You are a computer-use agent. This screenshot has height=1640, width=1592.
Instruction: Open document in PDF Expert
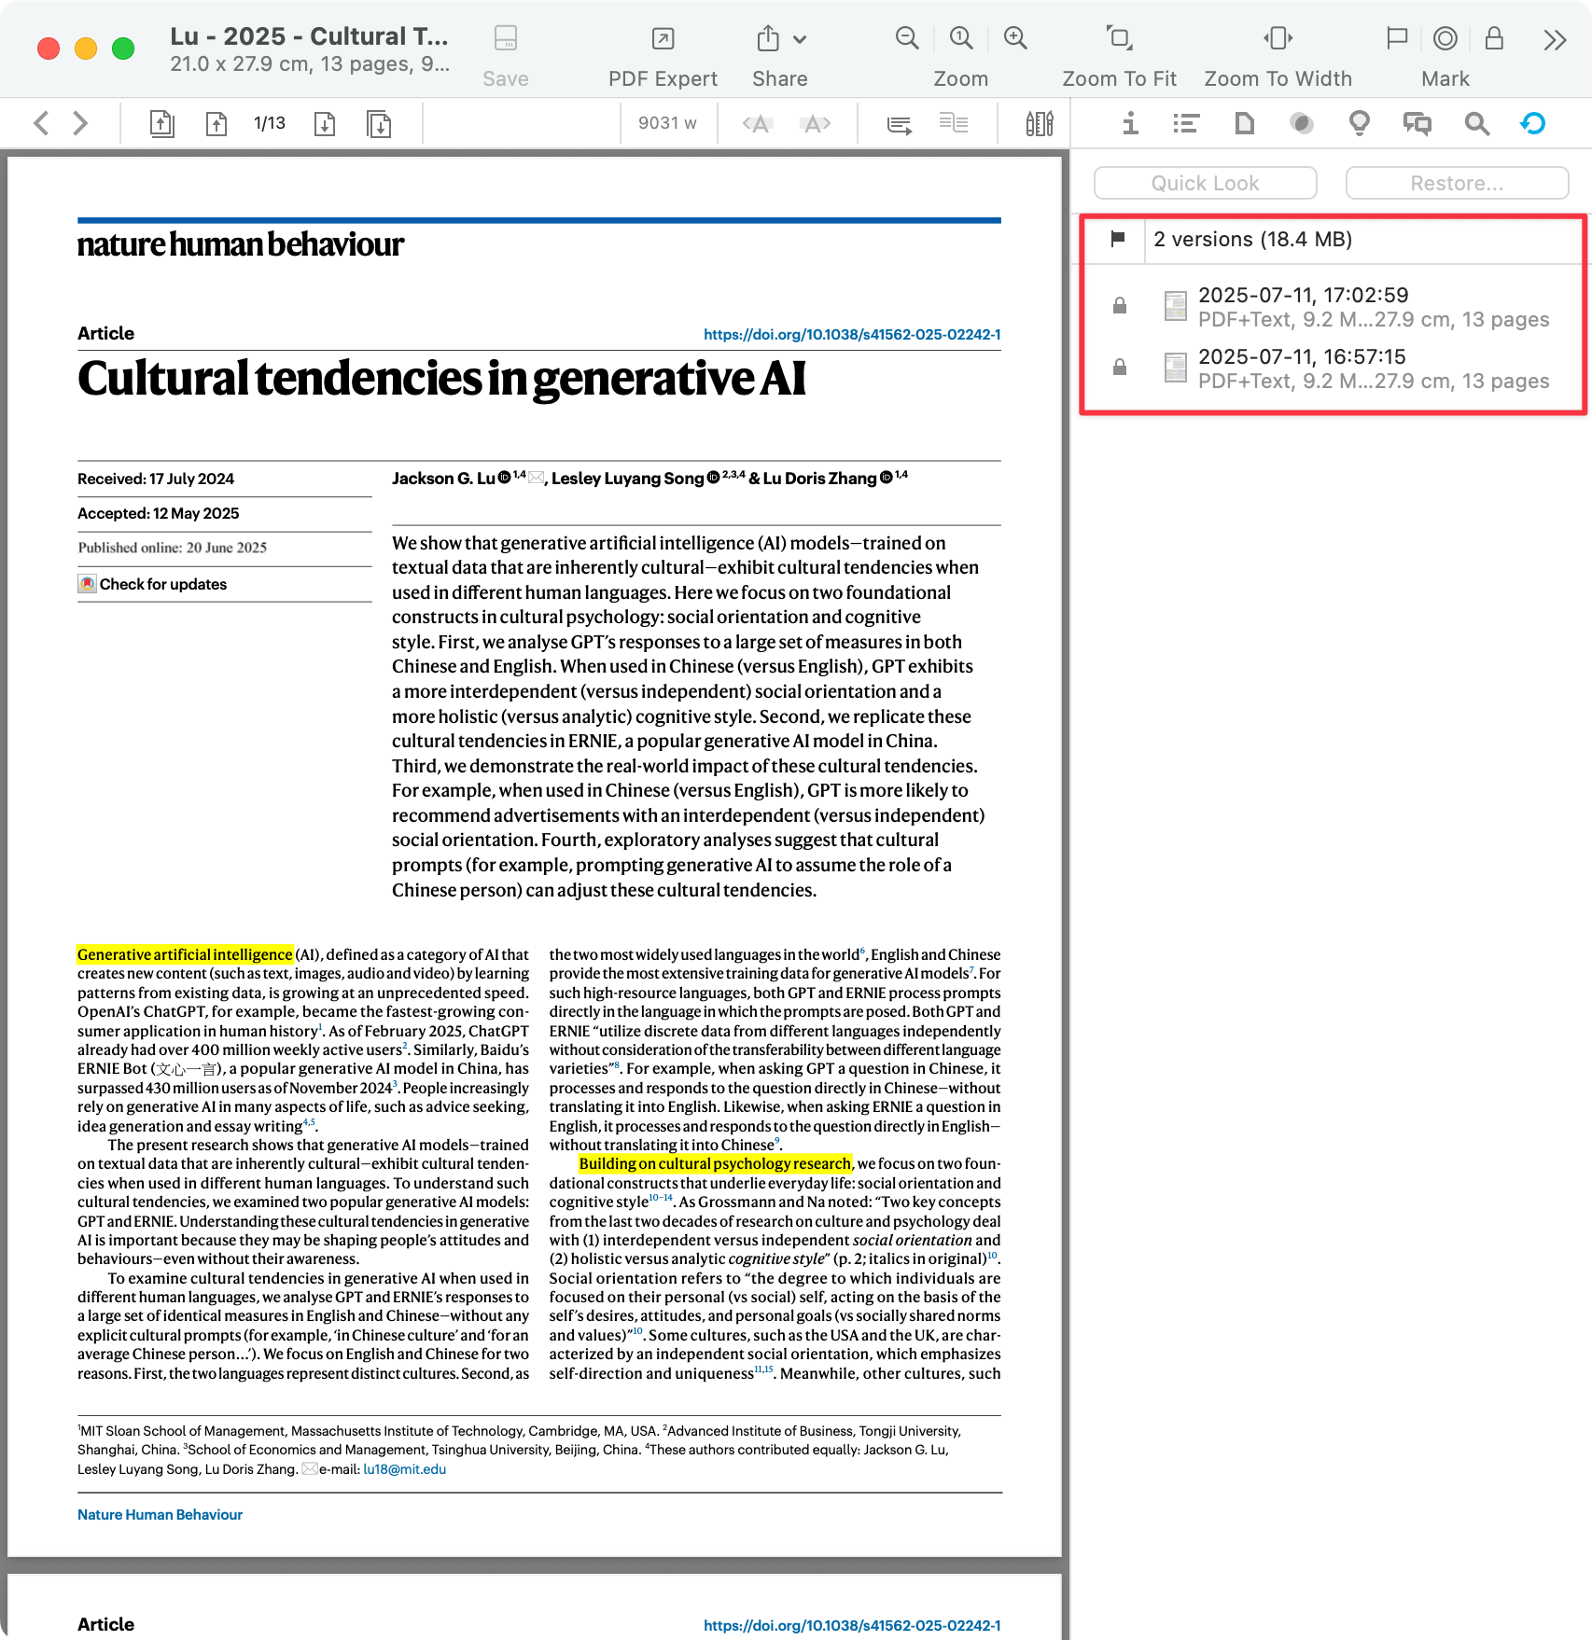click(663, 39)
